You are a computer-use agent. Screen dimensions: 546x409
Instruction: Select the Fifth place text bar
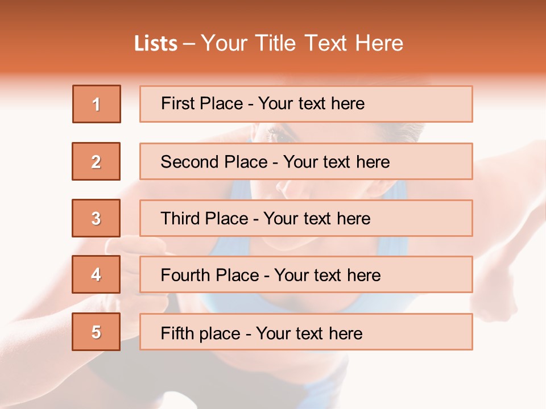point(306,332)
